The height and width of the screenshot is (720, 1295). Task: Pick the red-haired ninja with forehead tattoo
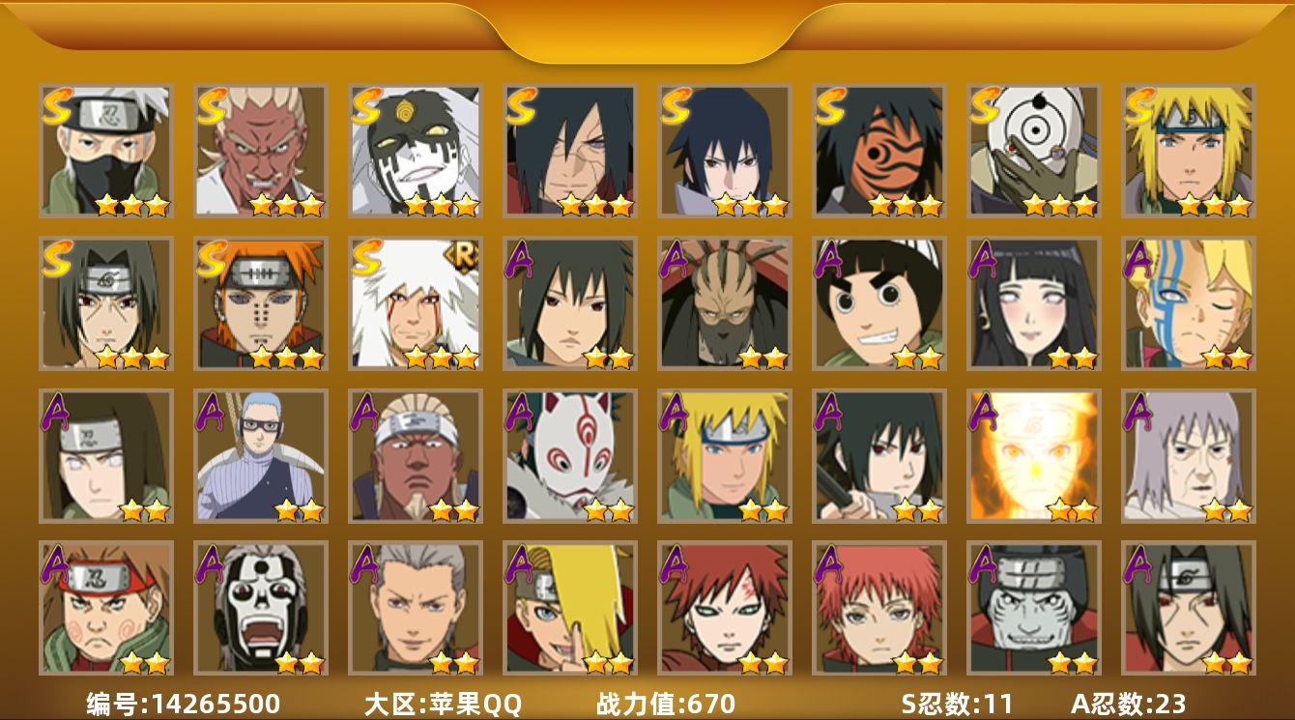(x=725, y=608)
